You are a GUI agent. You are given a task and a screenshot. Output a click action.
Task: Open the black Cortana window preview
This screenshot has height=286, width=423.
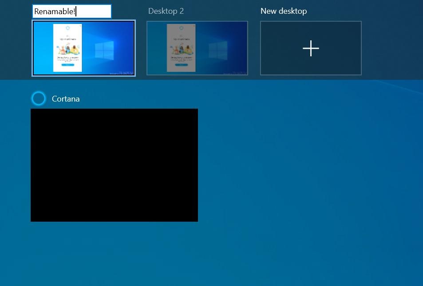pyautogui.click(x=114, y=165)
